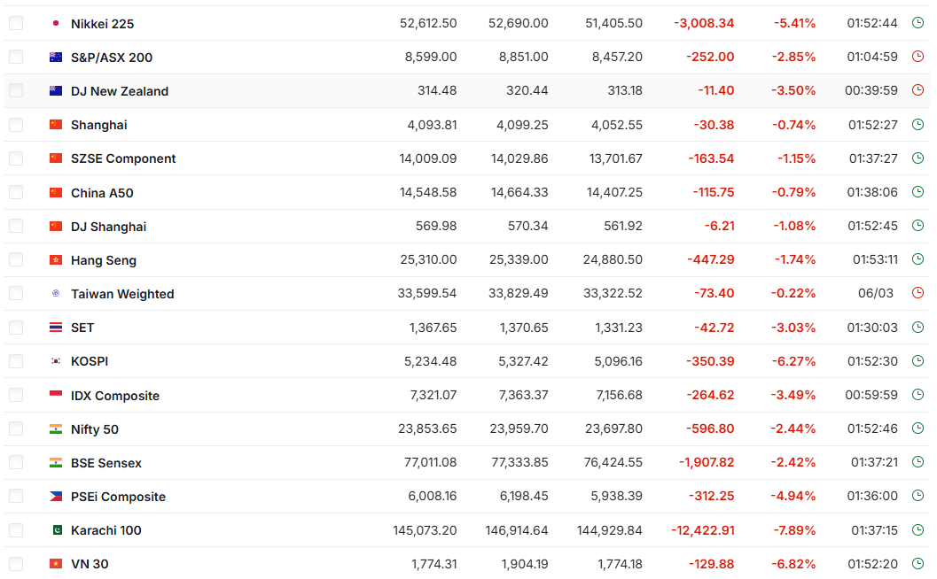Go to the IDX Composite index link
This screenshot has width=937, height=579.
click(x=115, y=396)
